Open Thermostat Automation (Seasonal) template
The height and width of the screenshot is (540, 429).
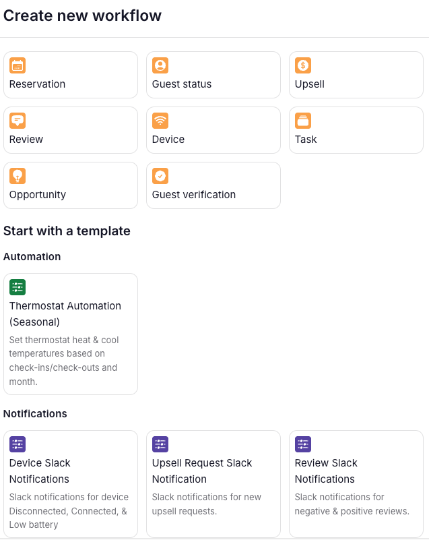click(x=65, y=313)
